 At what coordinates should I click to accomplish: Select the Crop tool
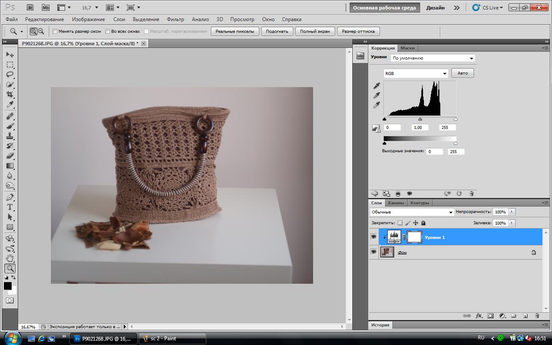10,94
